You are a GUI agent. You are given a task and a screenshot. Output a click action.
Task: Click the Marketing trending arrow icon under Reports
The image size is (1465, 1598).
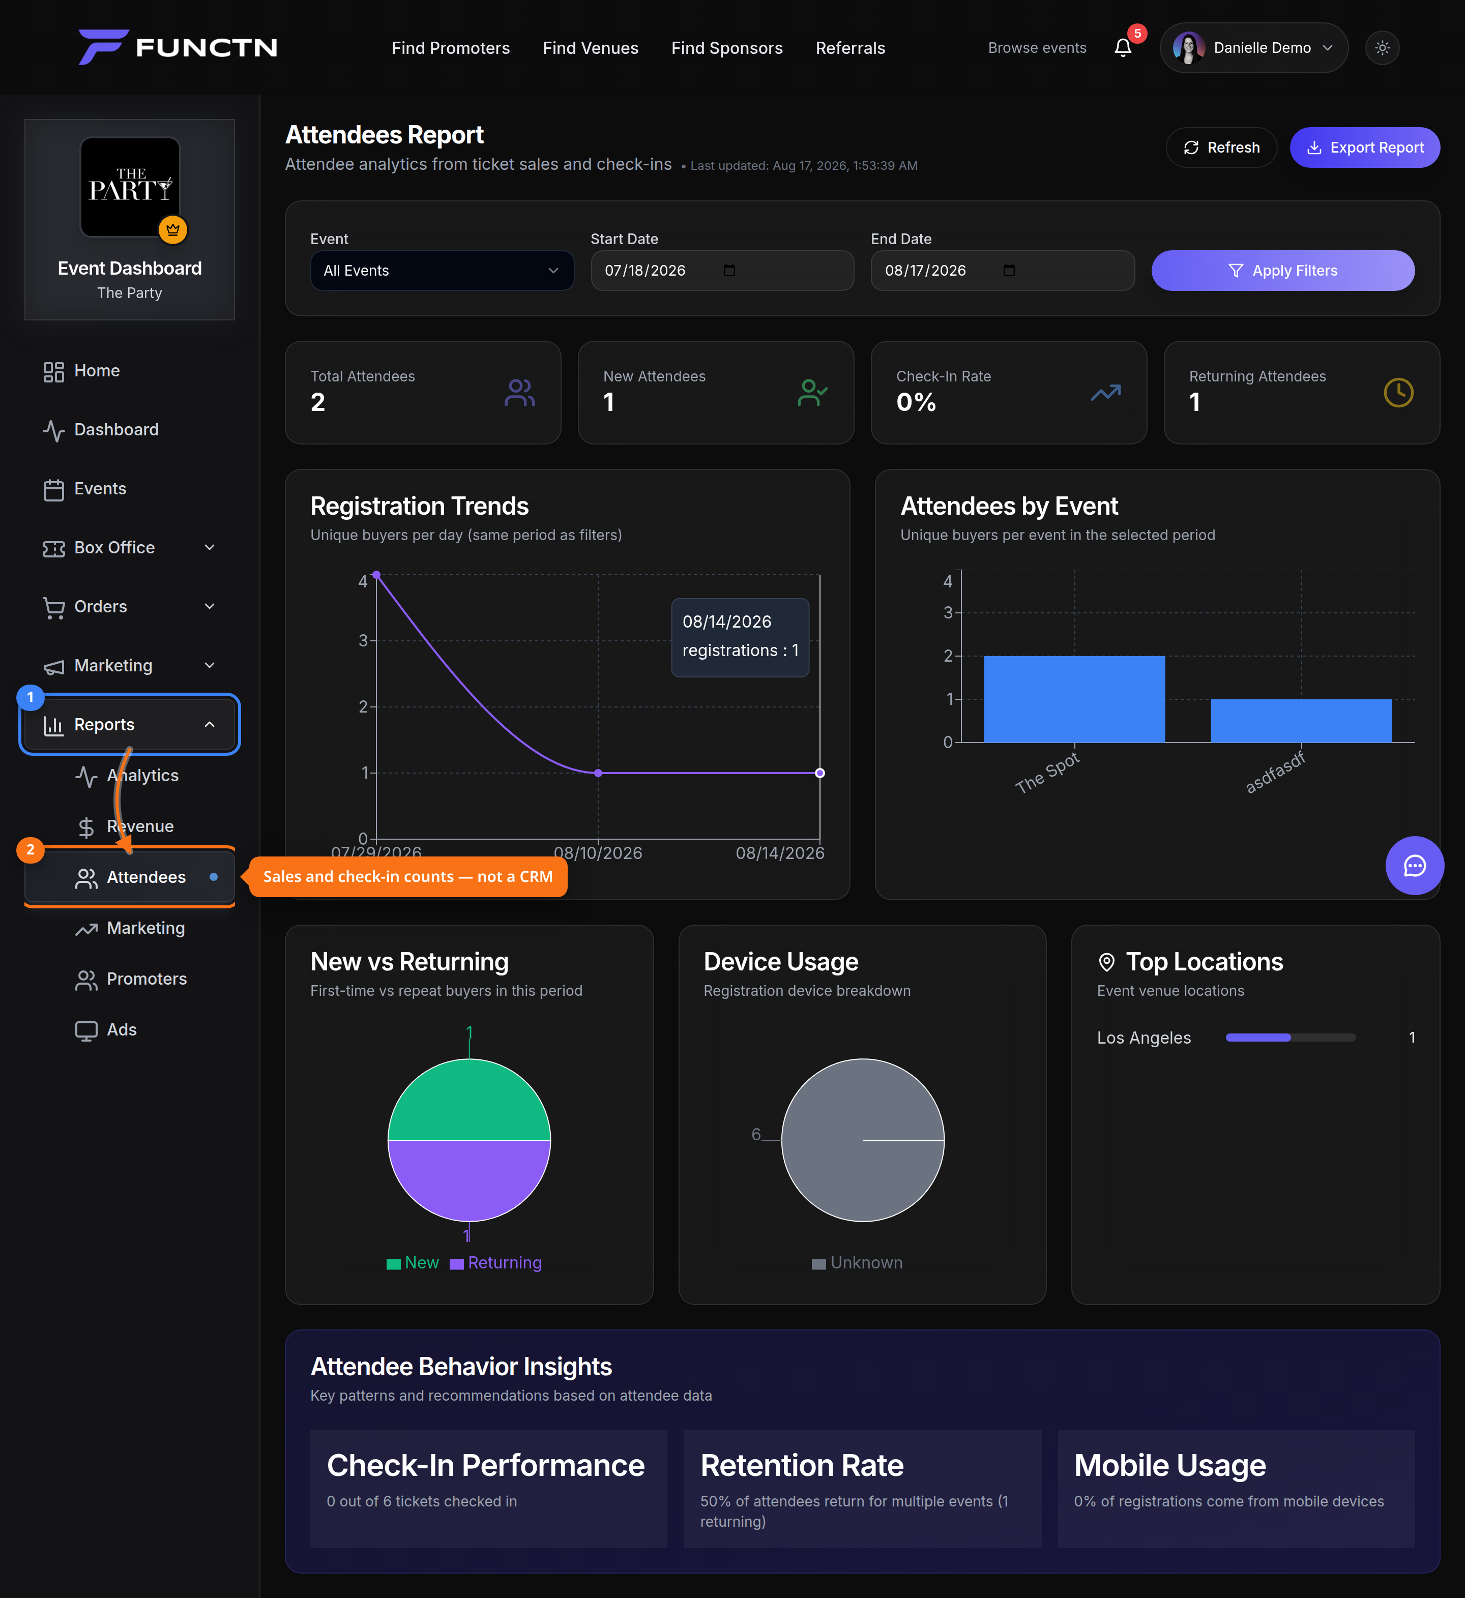coord(85,929)
